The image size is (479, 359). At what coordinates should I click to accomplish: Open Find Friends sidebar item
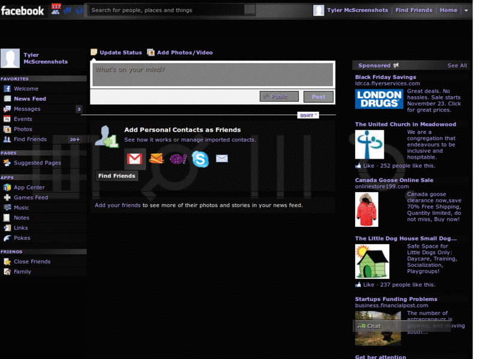click(43, 139)
